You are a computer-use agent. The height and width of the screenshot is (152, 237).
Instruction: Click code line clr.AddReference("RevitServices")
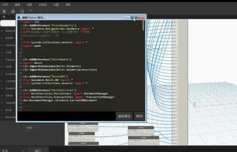[x=49, y=90]
